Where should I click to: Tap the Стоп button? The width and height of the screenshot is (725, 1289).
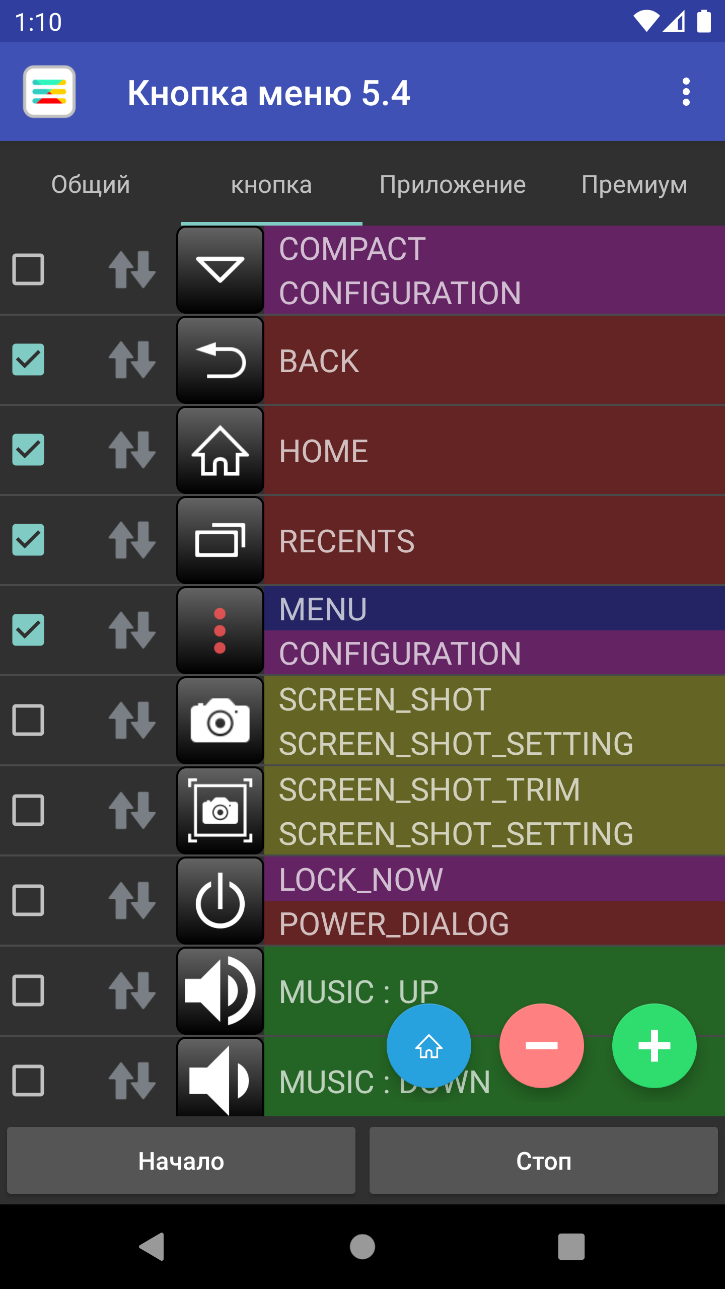pyautogui.click(x=544, y=1161)
